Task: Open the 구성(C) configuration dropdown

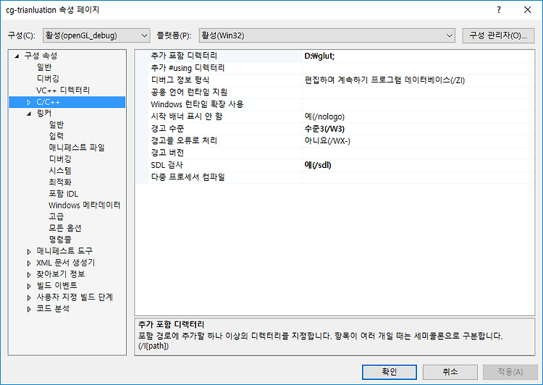Action: [x=96, y=35]
